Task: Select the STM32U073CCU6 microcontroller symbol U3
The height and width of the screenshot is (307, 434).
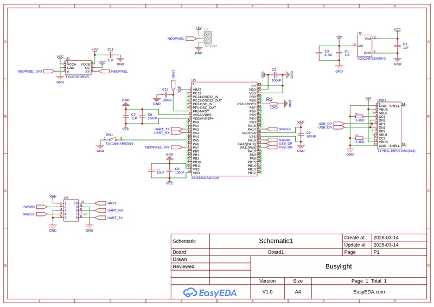Action: 224,129
